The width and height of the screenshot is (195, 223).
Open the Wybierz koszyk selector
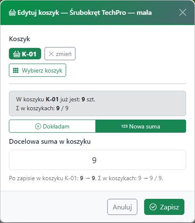pyautogui.click(x=38, y=70)
